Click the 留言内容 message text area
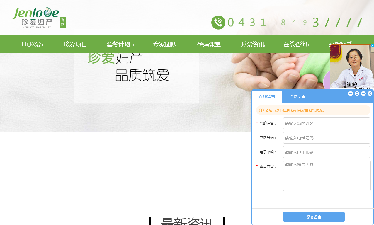 [327, 176]
